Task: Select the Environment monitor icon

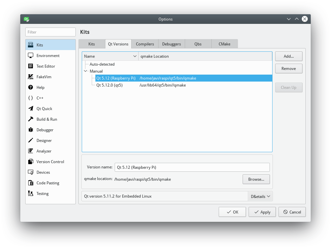Action: 31,55
